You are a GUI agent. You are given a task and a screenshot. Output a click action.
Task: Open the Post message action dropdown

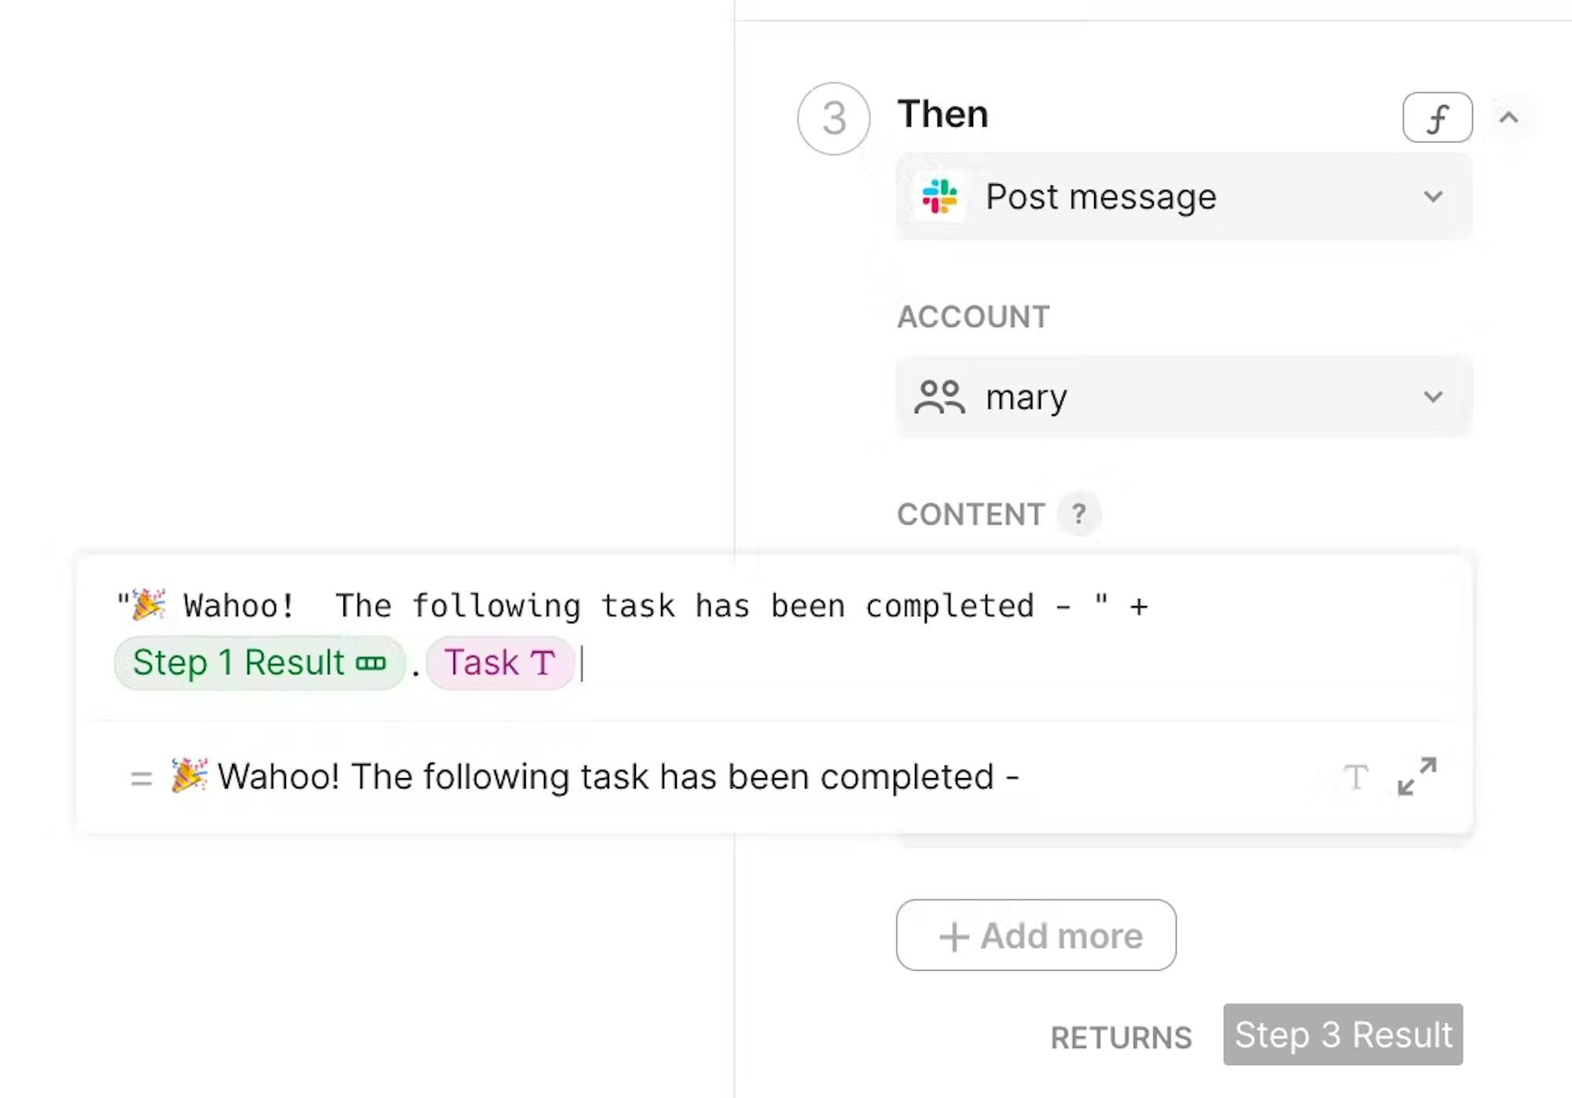point(1184,196)
